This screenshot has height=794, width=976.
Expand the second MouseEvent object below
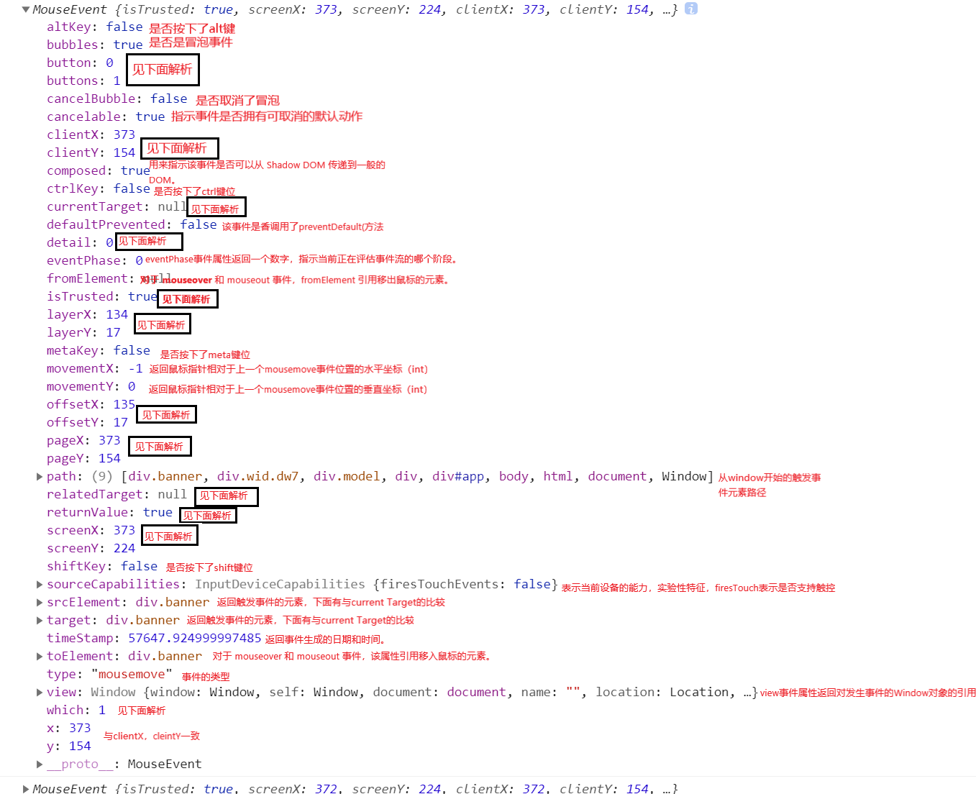pos(26,788)
